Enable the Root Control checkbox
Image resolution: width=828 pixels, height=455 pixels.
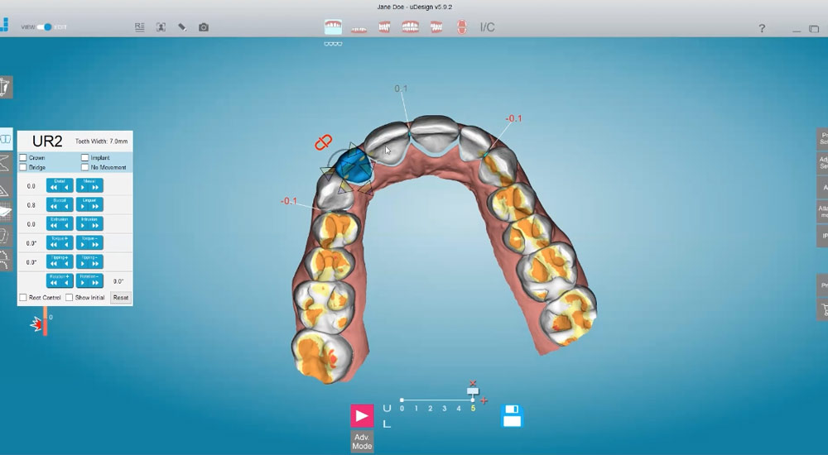click(23, 297)
